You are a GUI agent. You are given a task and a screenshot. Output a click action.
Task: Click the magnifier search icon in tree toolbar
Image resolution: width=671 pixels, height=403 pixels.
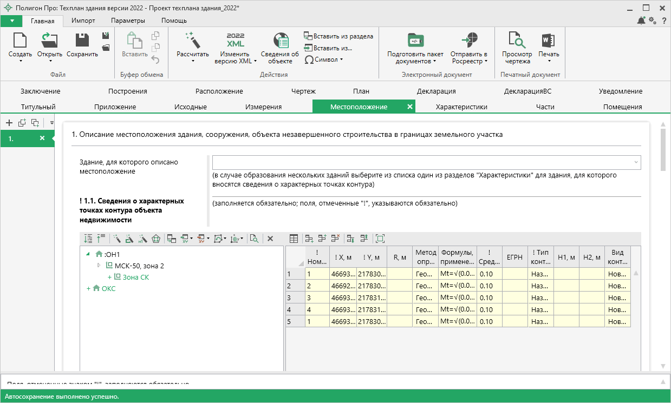pos(253,238)
